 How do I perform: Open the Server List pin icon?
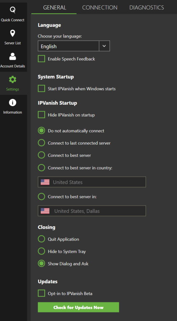[13, 33]
